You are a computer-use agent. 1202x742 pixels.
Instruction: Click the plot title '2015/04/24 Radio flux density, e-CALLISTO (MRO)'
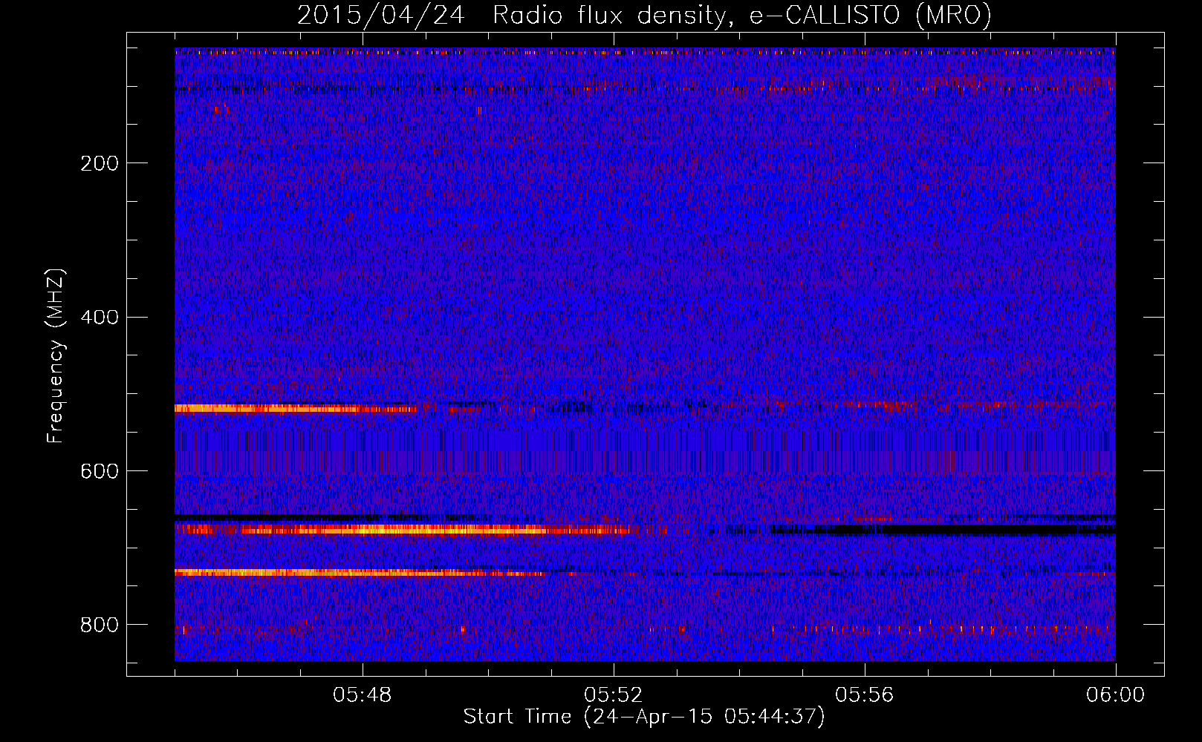click(644, 15)
